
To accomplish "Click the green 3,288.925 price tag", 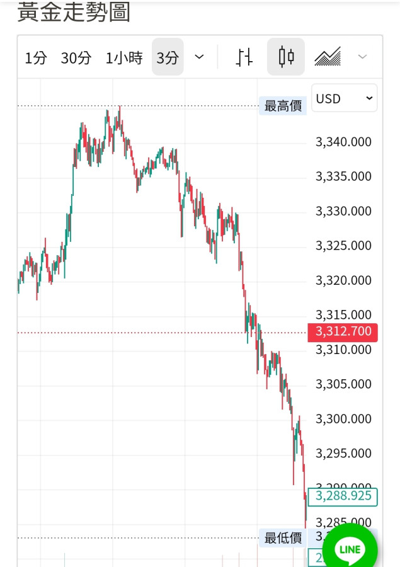I will pyautogui.click(x=343, y=496).
